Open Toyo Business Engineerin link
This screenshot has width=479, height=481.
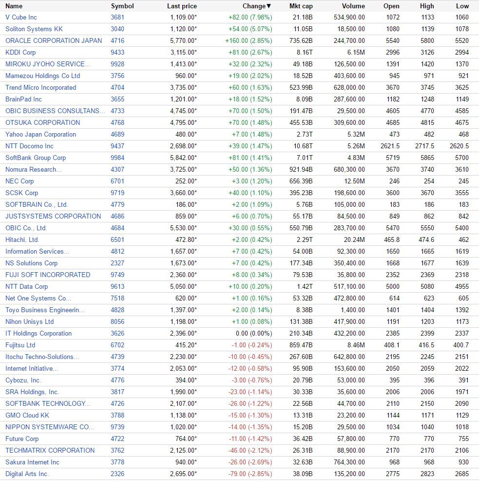(x=45, y=310)
